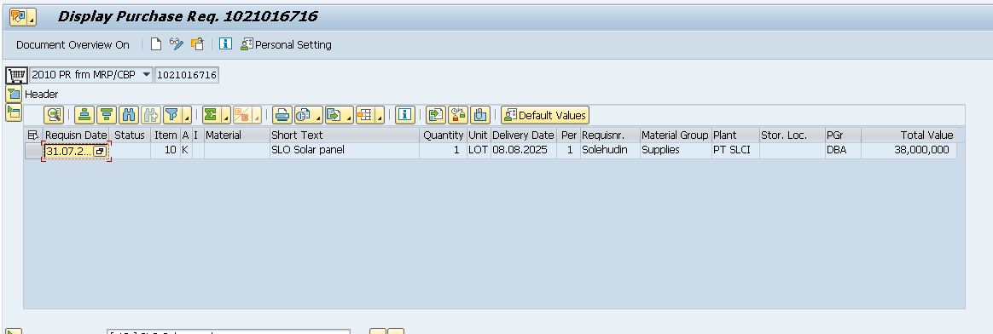Click the Find Next binoculars-plus icon

click(x=150, y=115)
